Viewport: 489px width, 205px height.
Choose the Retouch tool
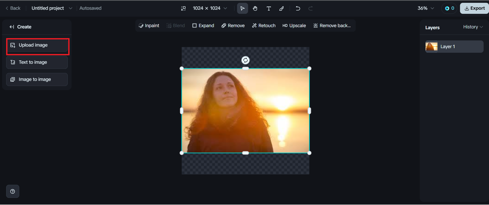click(264, 26)
